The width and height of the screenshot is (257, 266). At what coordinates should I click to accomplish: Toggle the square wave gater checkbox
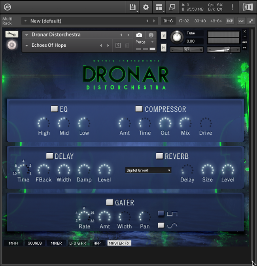click(x=161, y=213)
